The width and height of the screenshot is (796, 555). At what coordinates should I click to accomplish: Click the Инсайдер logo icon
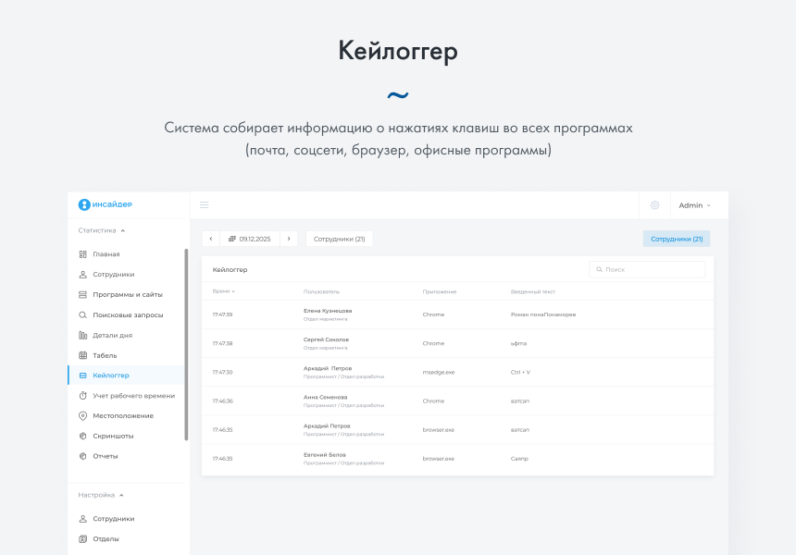click(84, 205)
